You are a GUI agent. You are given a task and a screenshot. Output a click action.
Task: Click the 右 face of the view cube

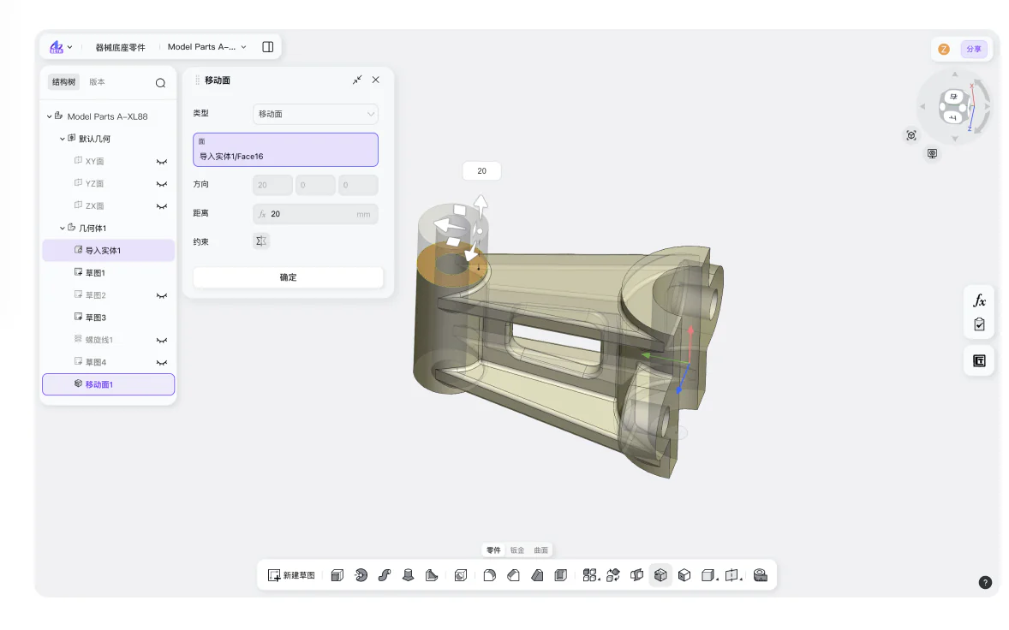[953, 97]
